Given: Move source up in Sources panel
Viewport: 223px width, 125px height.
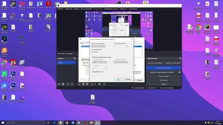Looking at the screenshot, I should coord(92,84).
